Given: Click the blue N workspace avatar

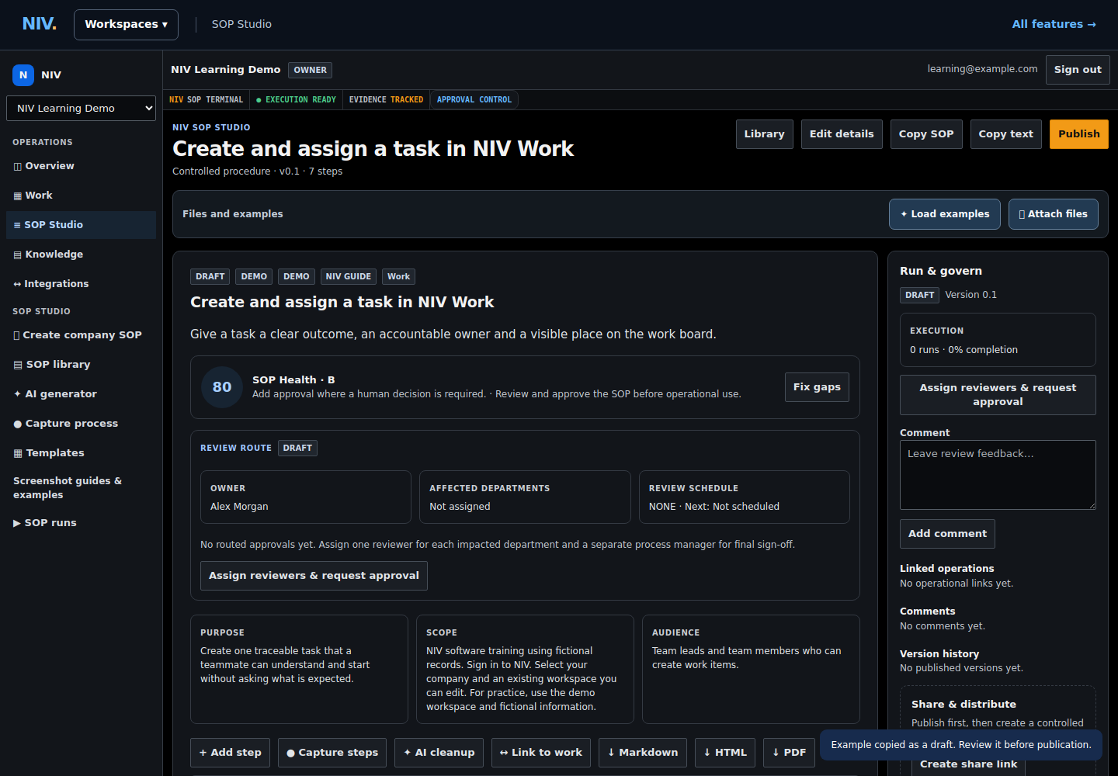Looking at the screenshot, I should click(x=23, y=75).
